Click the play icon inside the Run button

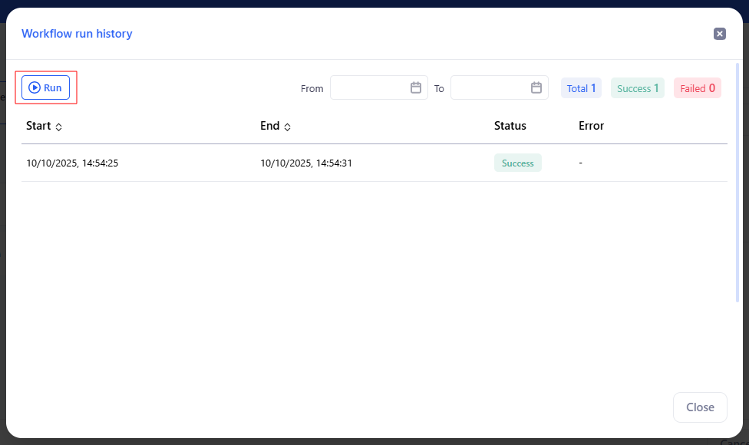point(35,87)
